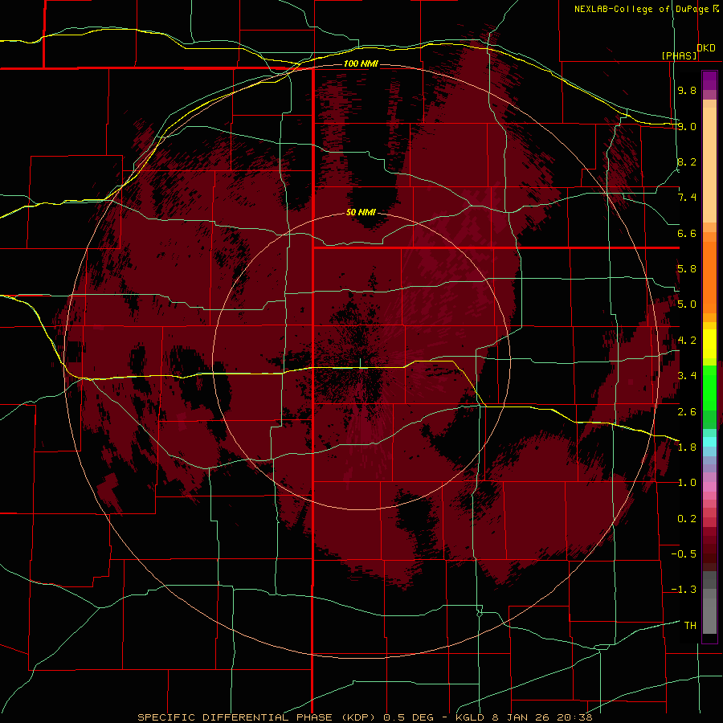
Task: Click the -0.5 value on color scale
Action: (x=684, y=554)
